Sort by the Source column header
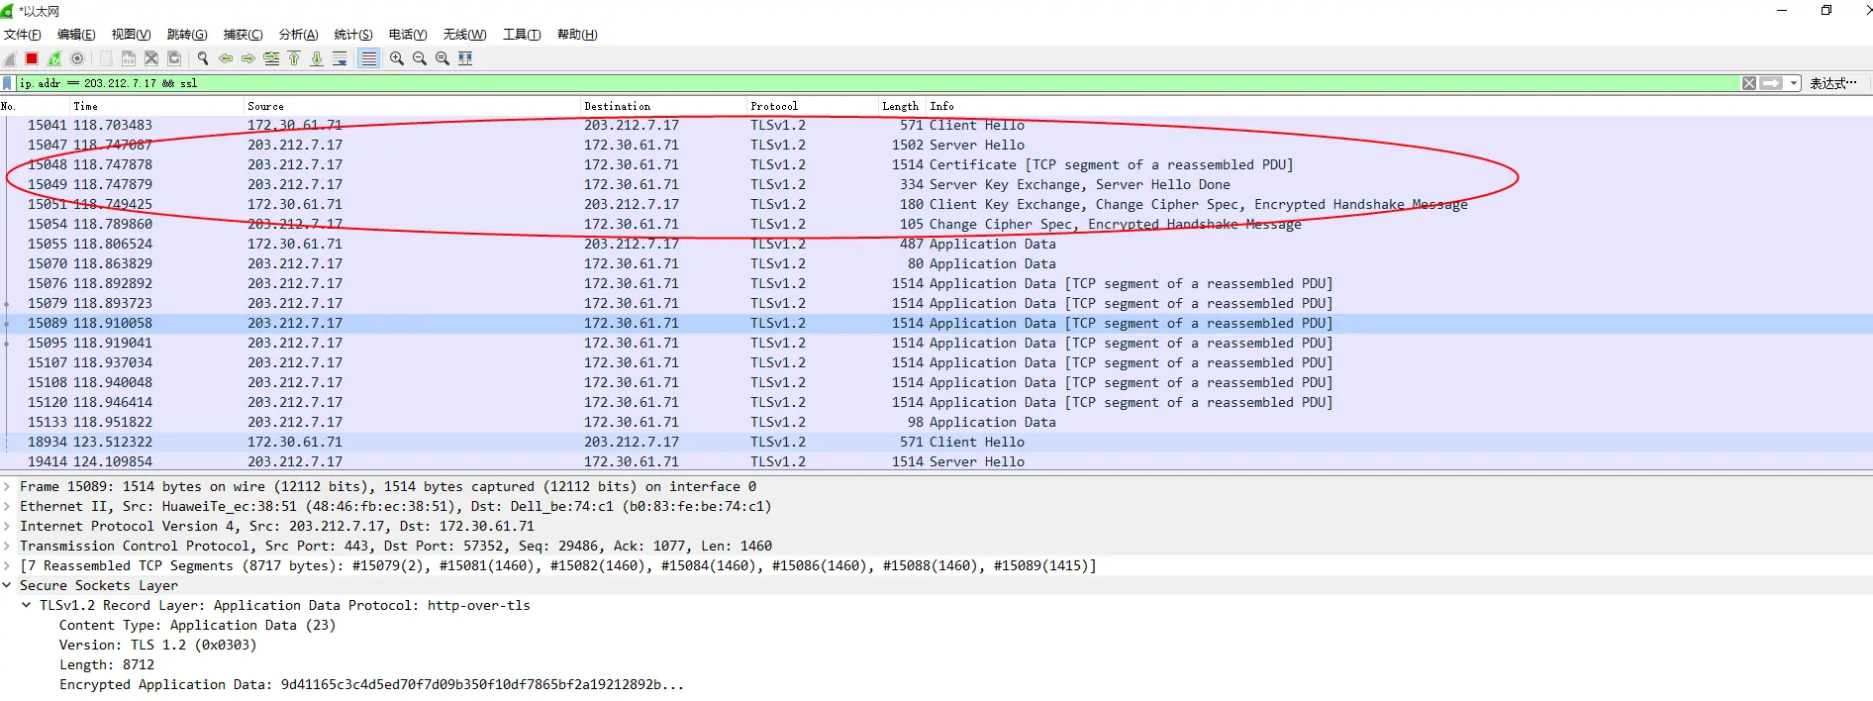1873x701 pixels. (x=412, y=106)
